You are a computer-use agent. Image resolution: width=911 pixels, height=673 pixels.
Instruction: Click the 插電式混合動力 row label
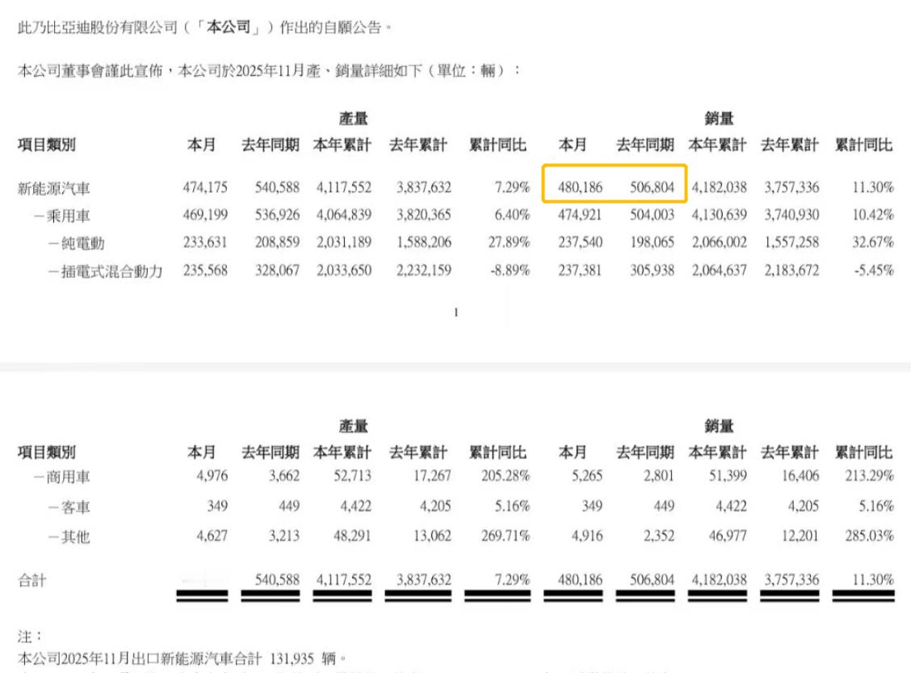tap(111, 271)
